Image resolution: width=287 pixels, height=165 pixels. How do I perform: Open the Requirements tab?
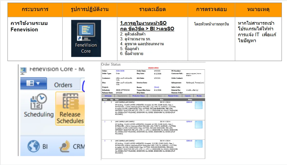click(122, 96)
